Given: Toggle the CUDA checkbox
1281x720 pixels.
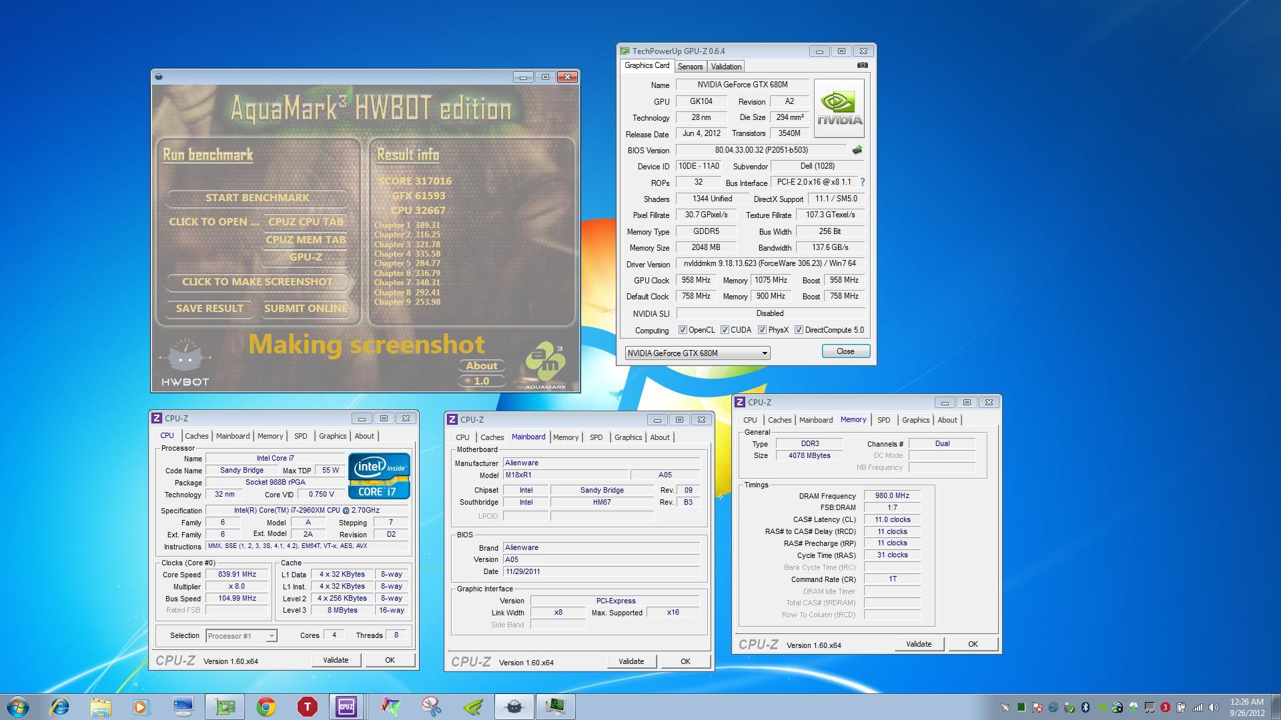Looking at the screenshot, I should coord(725,330).
